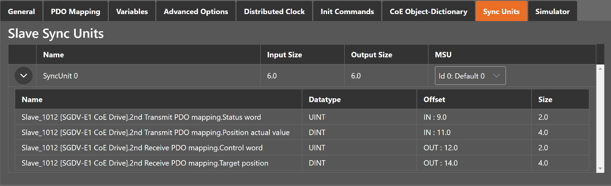Go to the Variables tab
Image resolution: width=611 pixels, height=186 pixels.
pyautogui.click(x=132, y=11)
